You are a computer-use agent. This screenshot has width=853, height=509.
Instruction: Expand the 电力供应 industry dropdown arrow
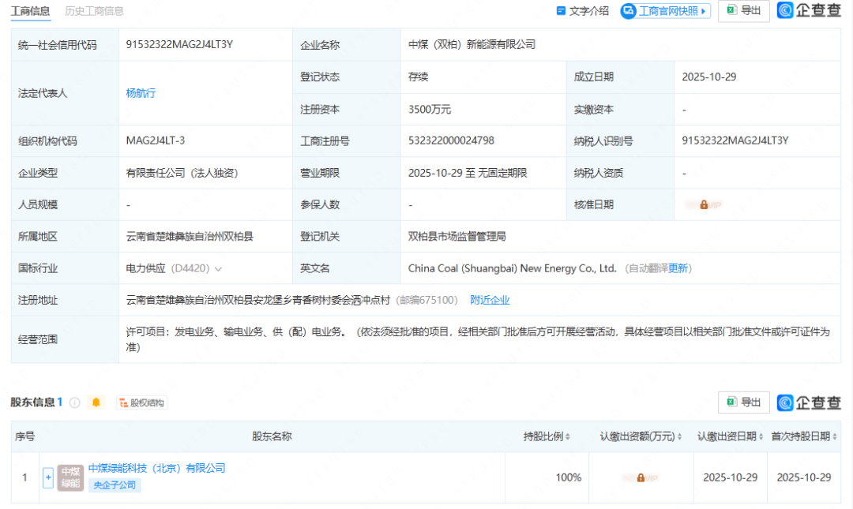coord(218,268)
